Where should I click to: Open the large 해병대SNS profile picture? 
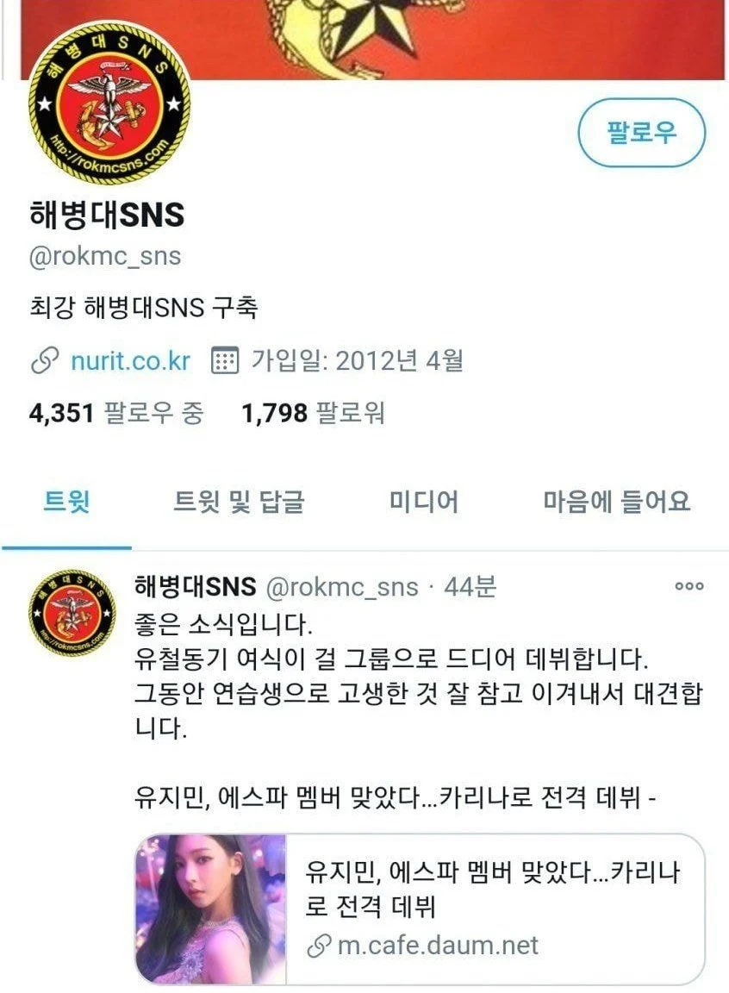pos(109,103)
